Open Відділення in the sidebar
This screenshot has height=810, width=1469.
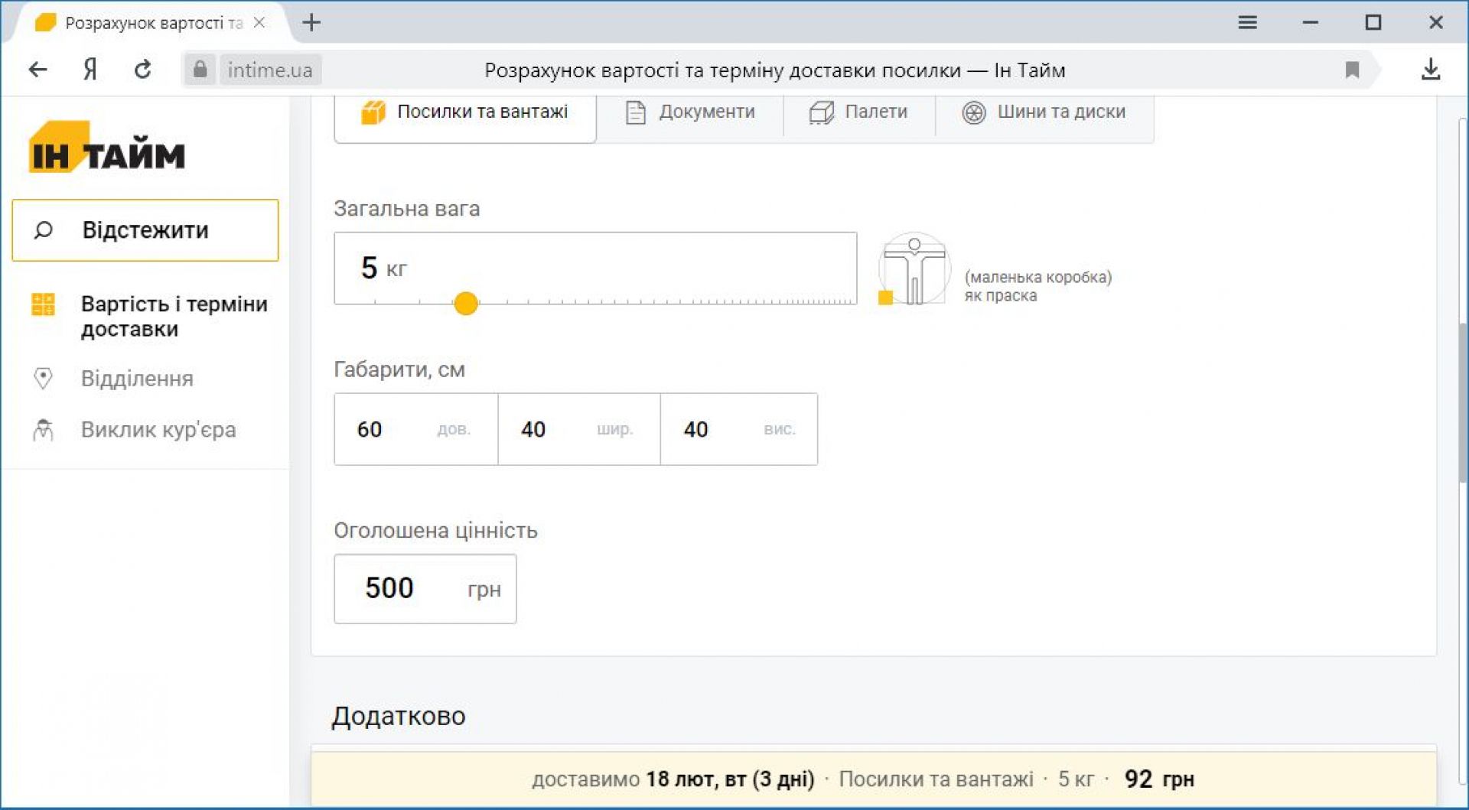(137, 379)
